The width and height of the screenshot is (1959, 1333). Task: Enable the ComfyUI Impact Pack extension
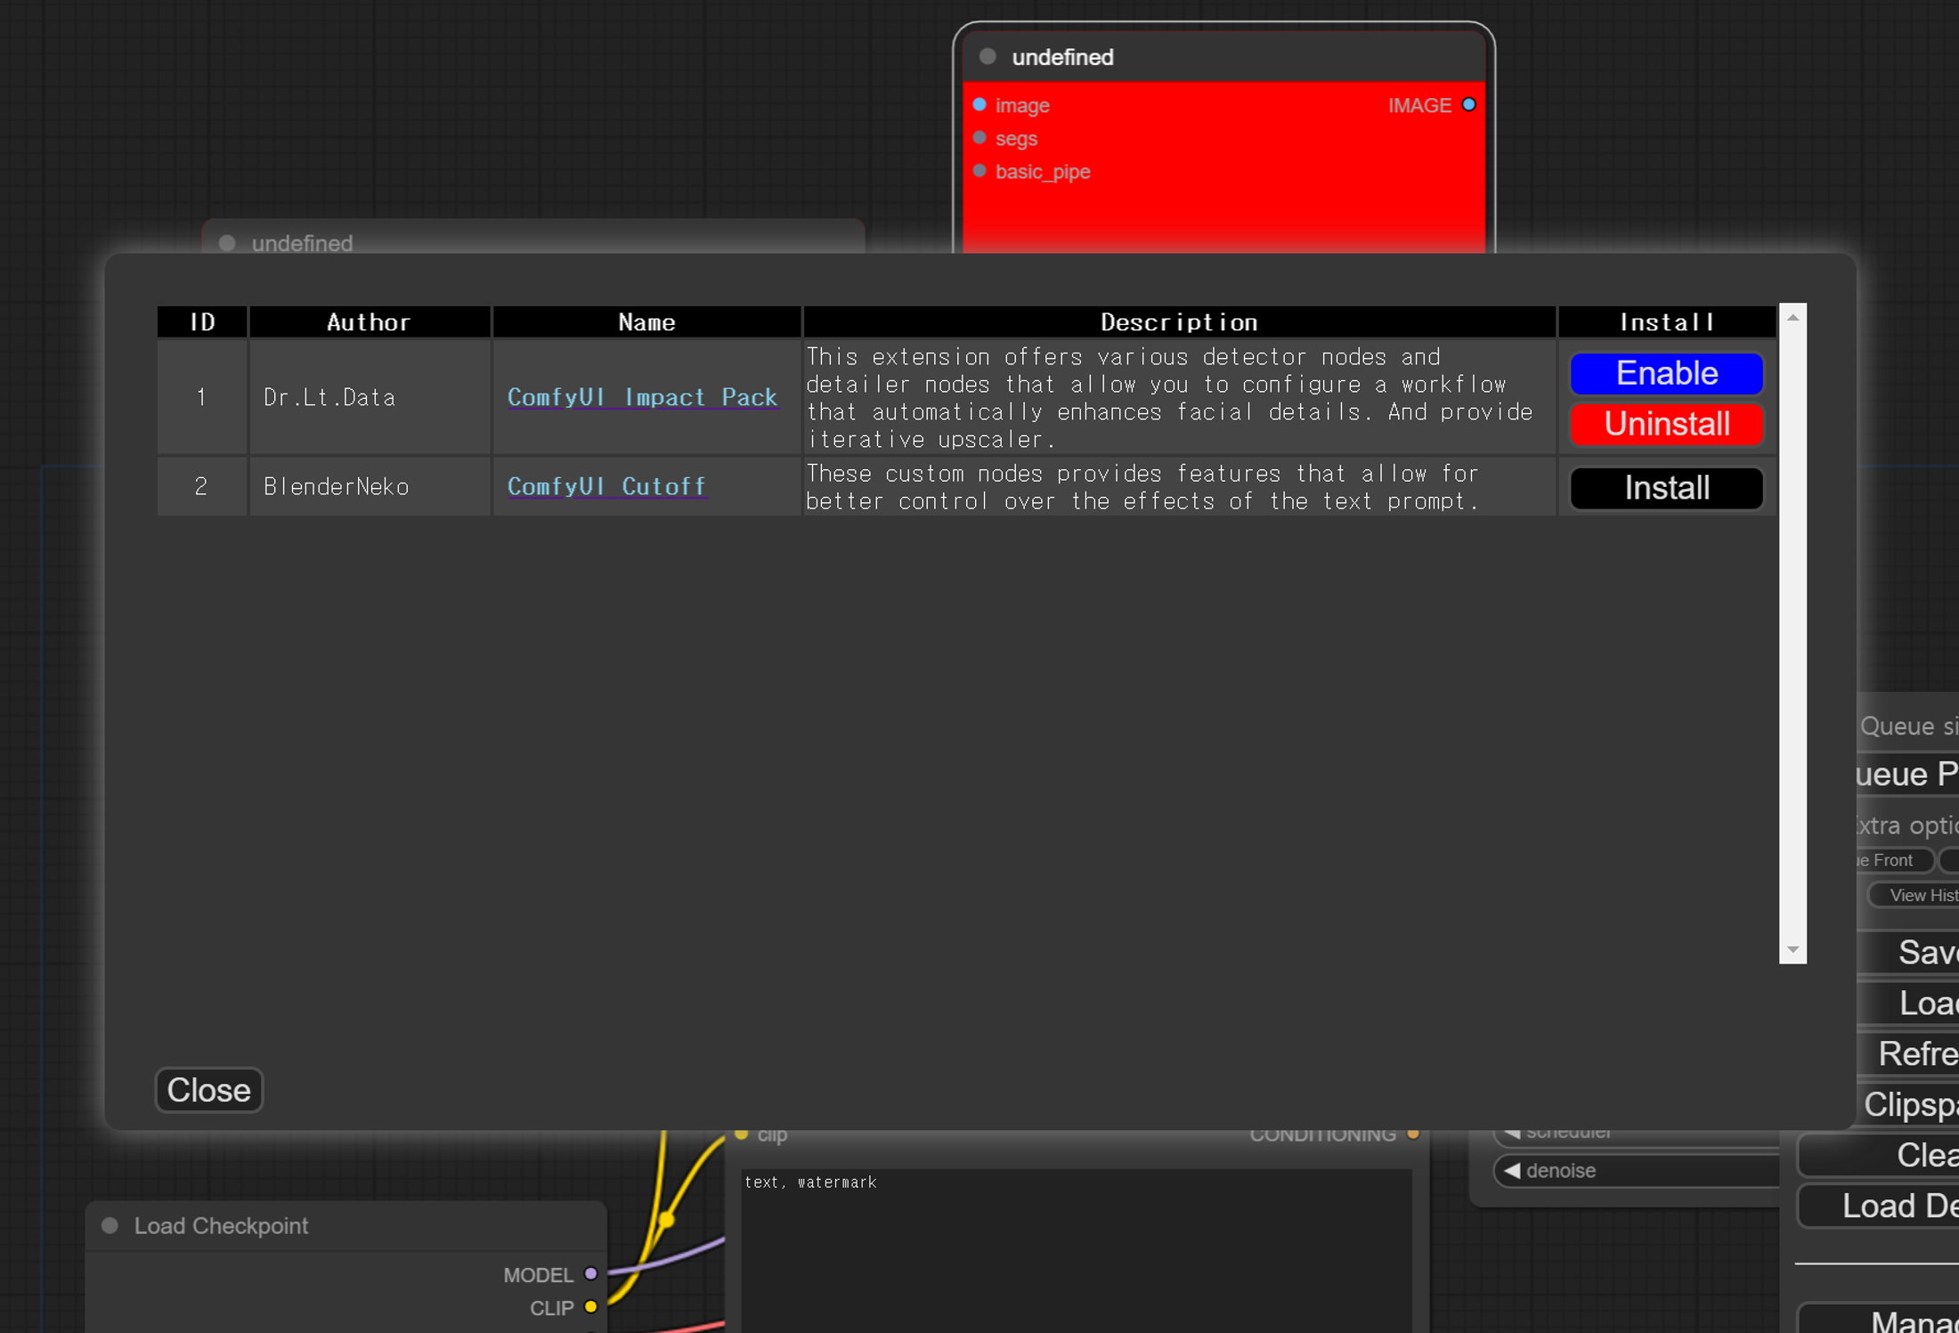(1666, 373)
